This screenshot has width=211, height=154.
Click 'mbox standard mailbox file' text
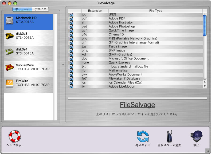click(x=128, y=66)
